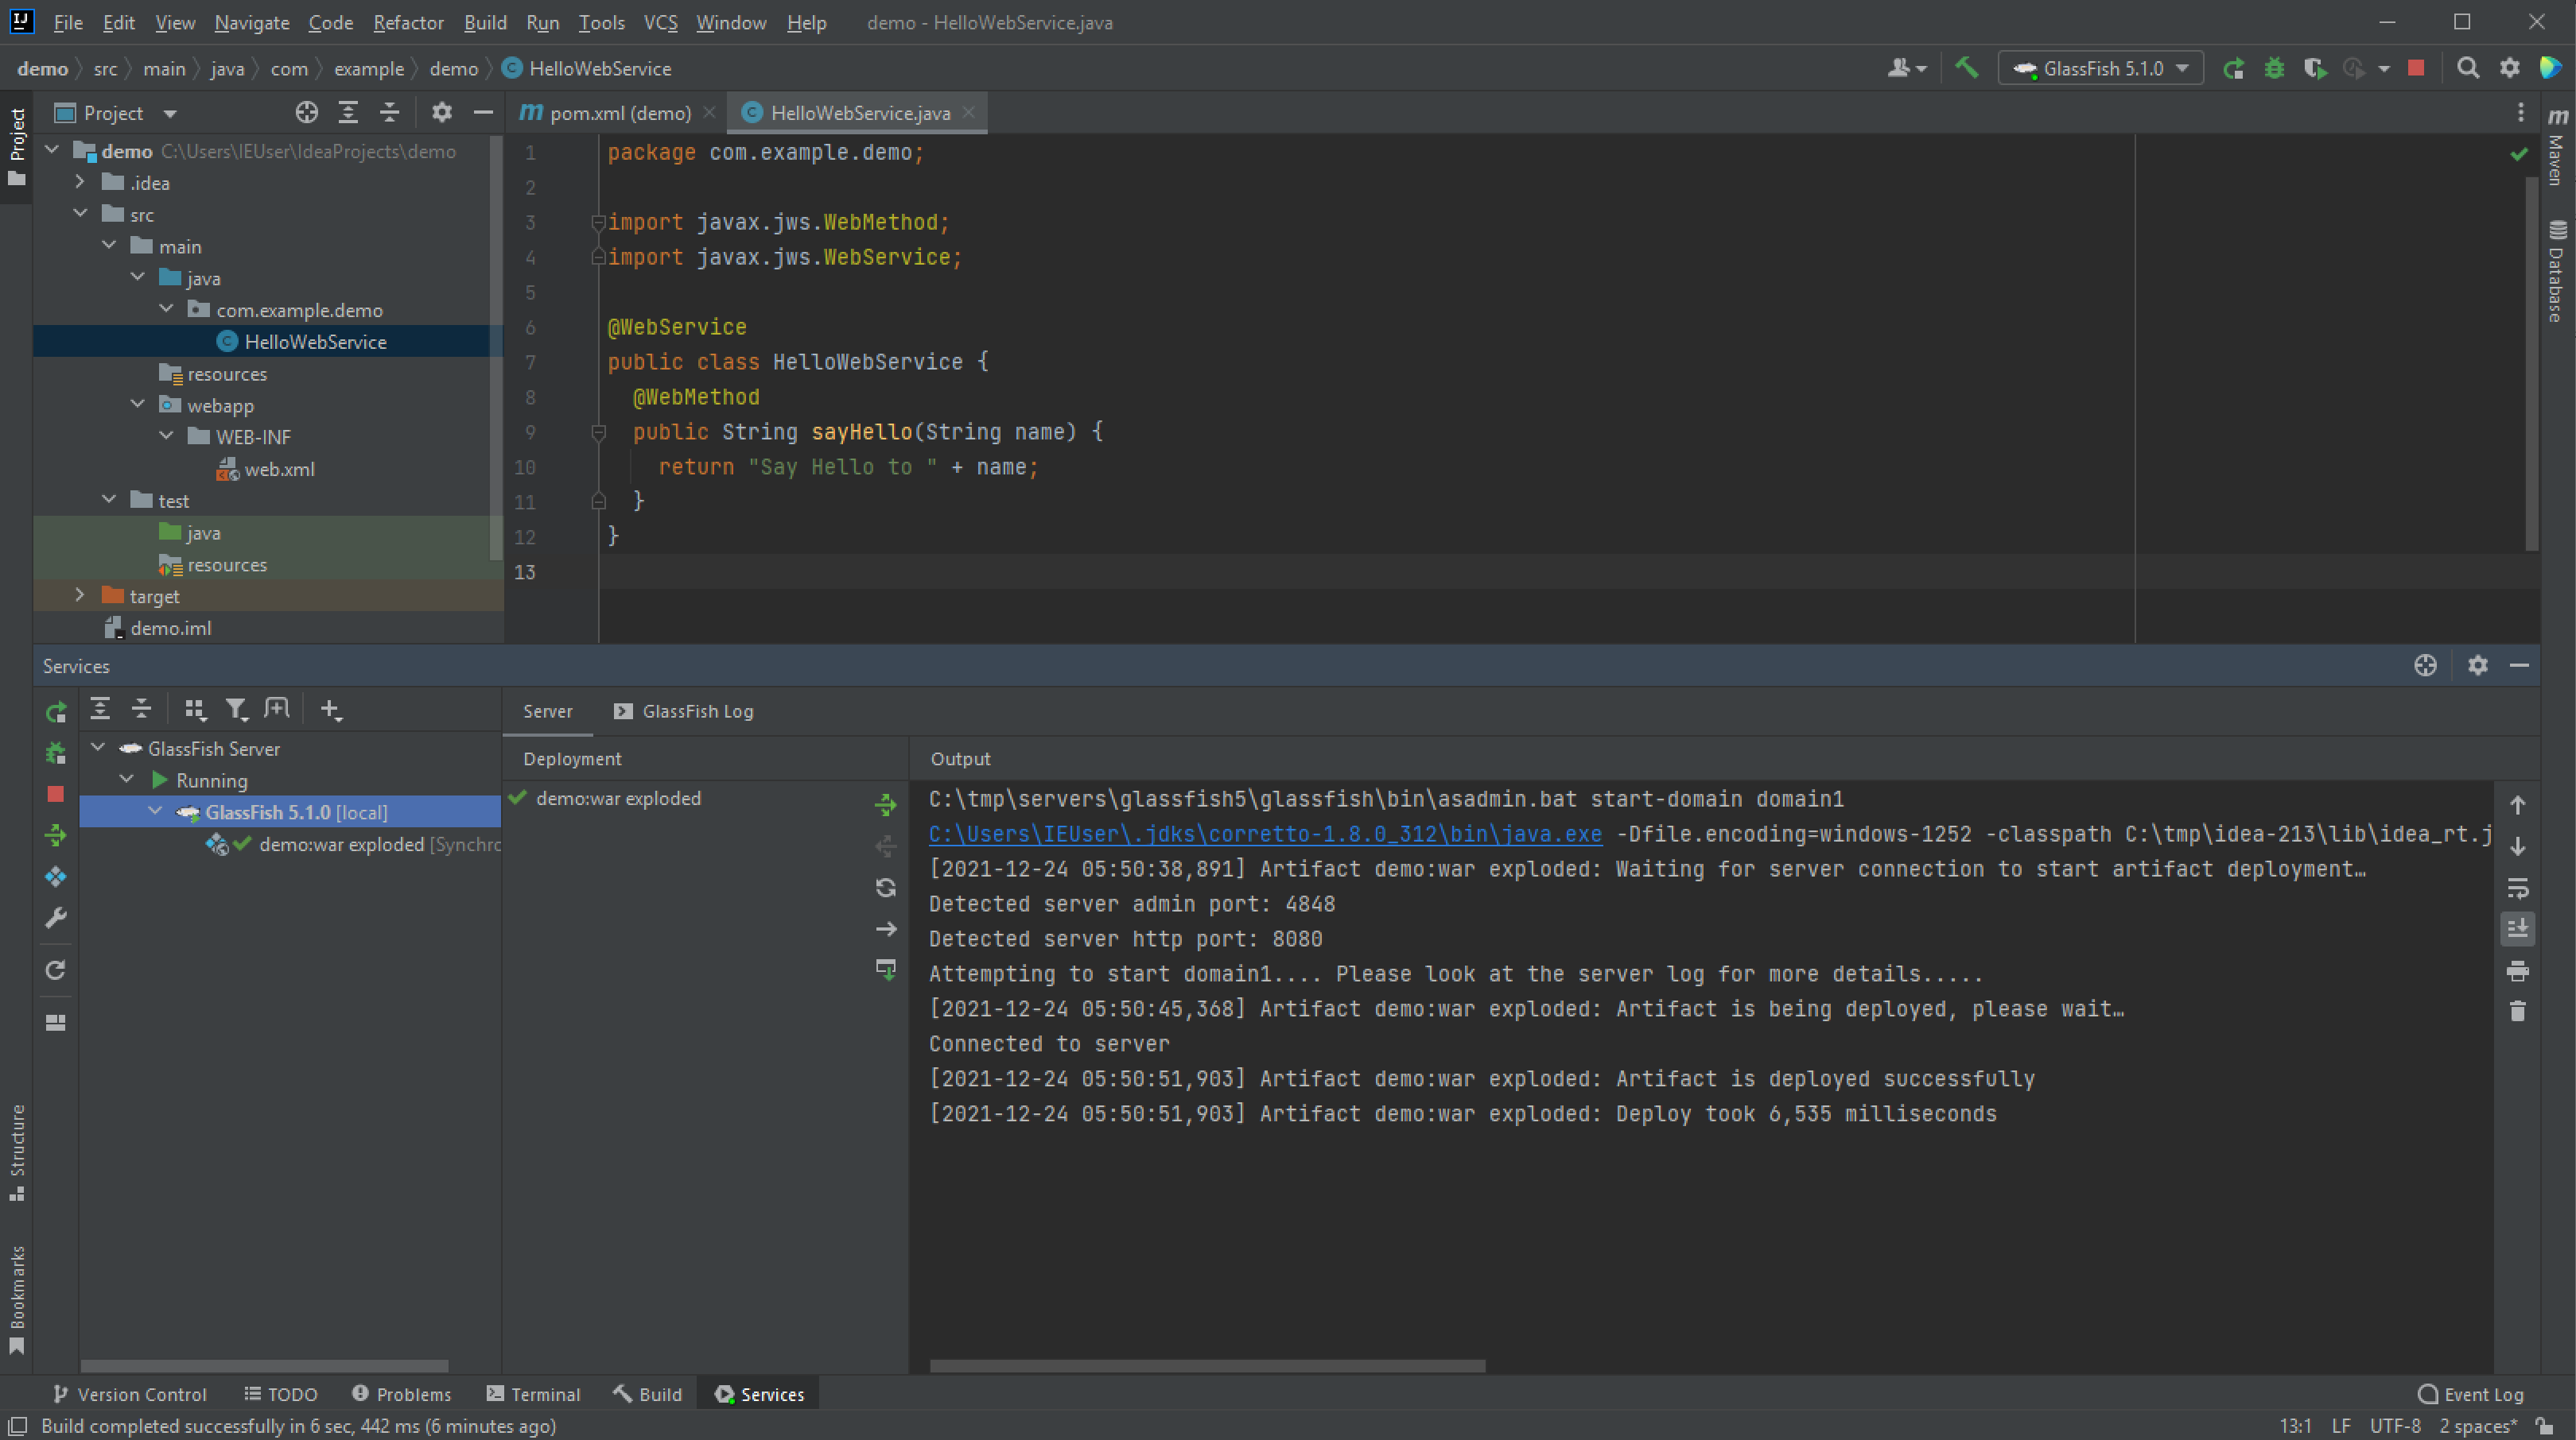Open GlassFish 5.1.0 run configuration dropdown

(x=2100, y=68)
